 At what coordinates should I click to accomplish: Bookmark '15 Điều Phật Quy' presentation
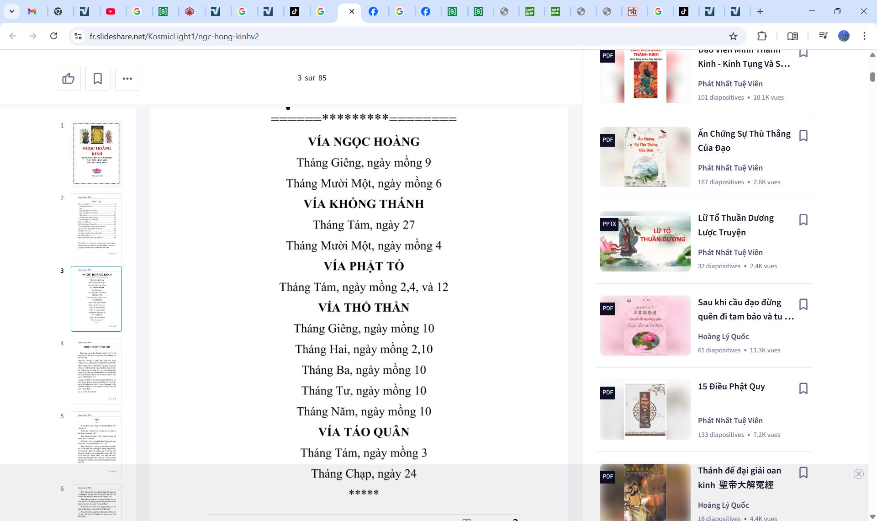[803, 388]
